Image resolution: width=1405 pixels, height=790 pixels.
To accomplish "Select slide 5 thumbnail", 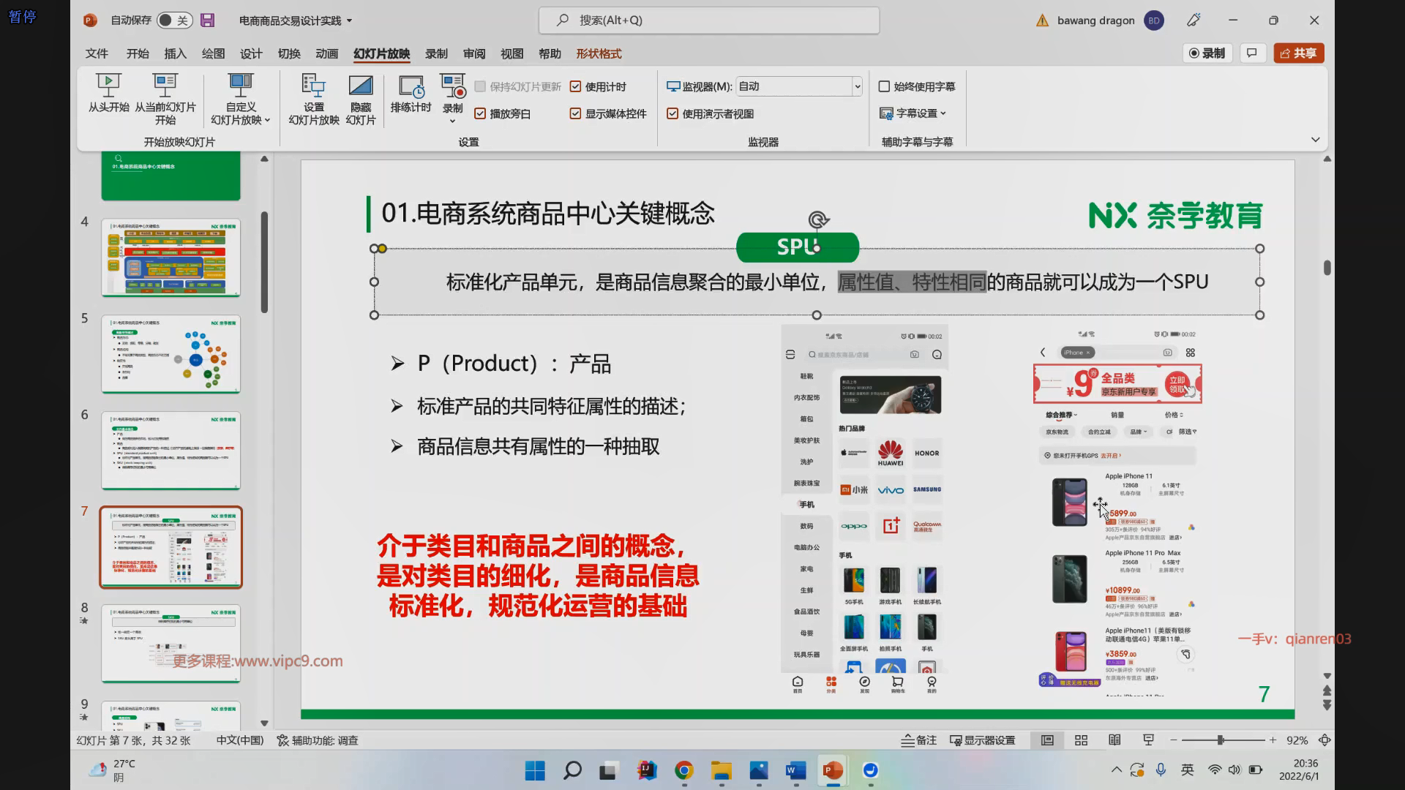I will click(x=171, y=354).
